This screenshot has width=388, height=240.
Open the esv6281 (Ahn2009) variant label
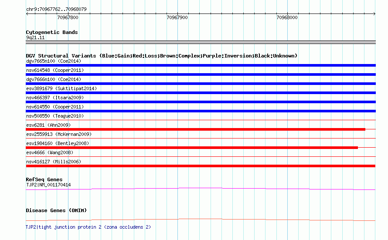pos(48,125)
